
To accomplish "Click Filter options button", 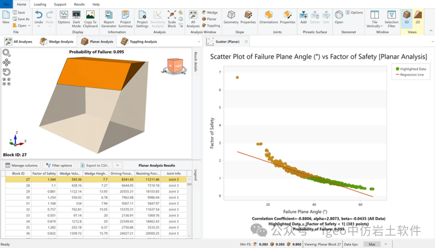I will (59, 165).
